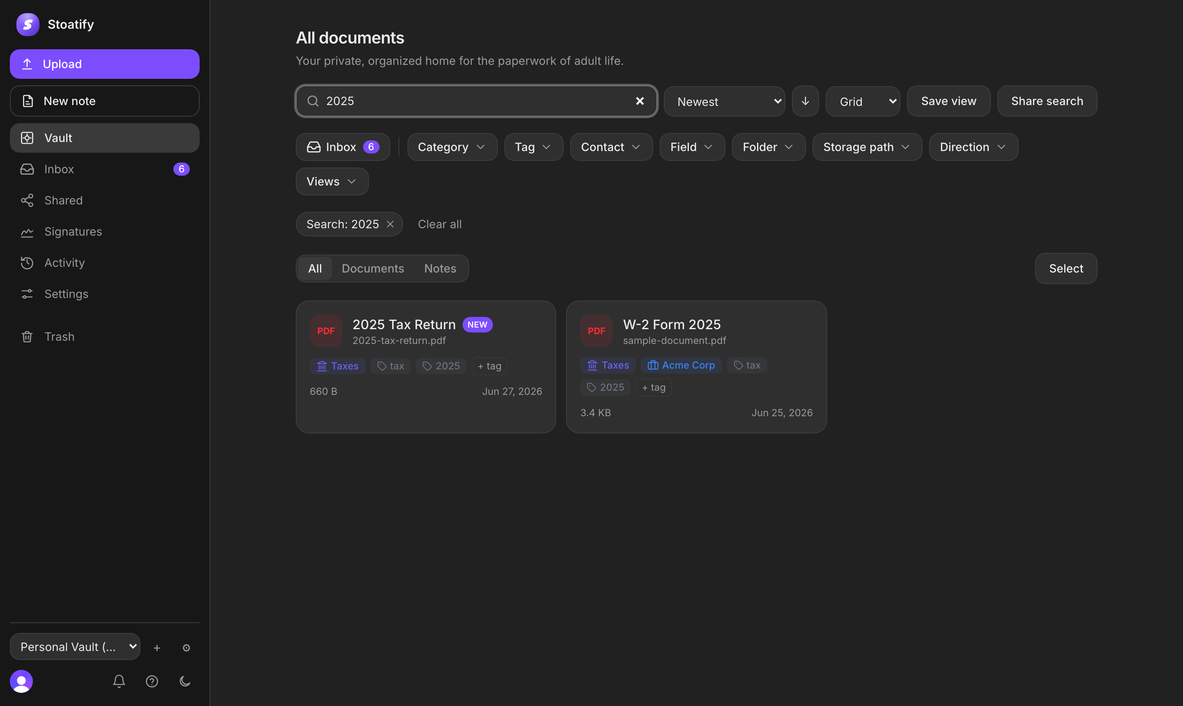Open the Activity page
Screen dimensions: 1183x706
pos(104,263)
